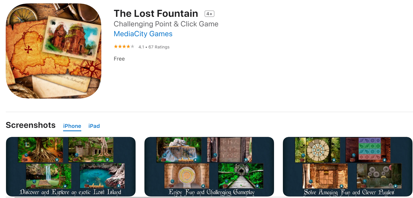Open the MediaCity Games developer page

point(143,34)
